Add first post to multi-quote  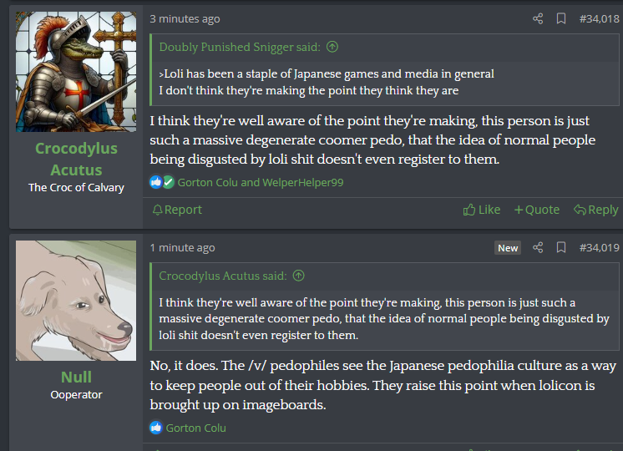(x=537, y=210)
